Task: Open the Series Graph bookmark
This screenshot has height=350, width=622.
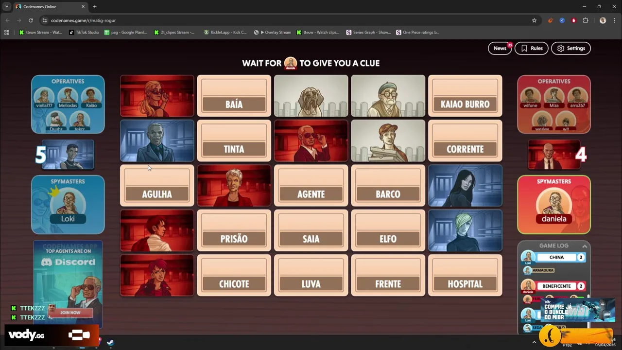Action: point(368,33)
